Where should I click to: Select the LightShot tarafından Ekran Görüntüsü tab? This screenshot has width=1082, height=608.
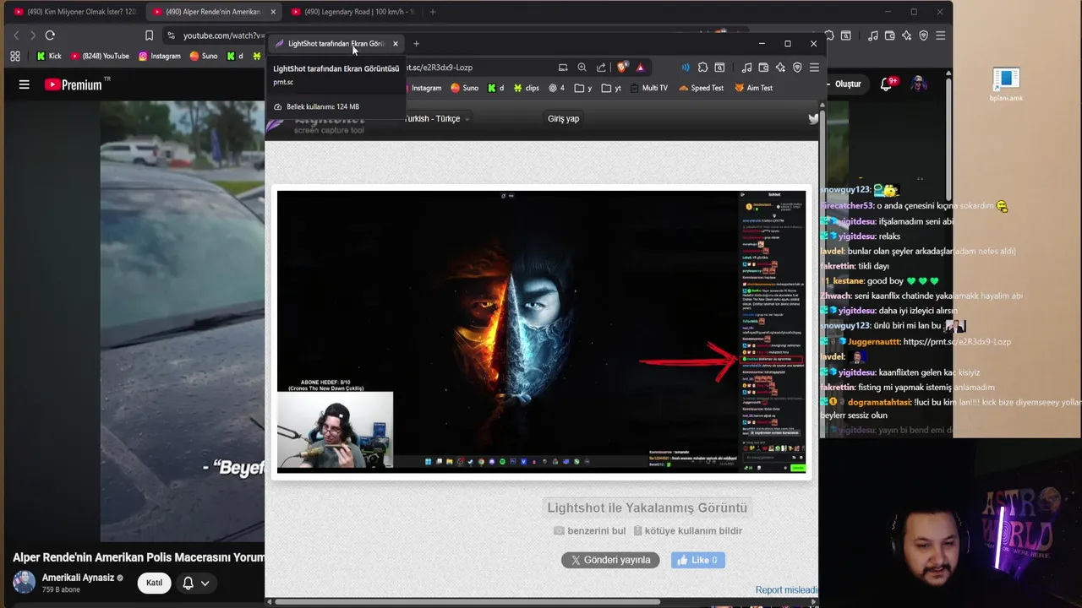click(336, 43)
